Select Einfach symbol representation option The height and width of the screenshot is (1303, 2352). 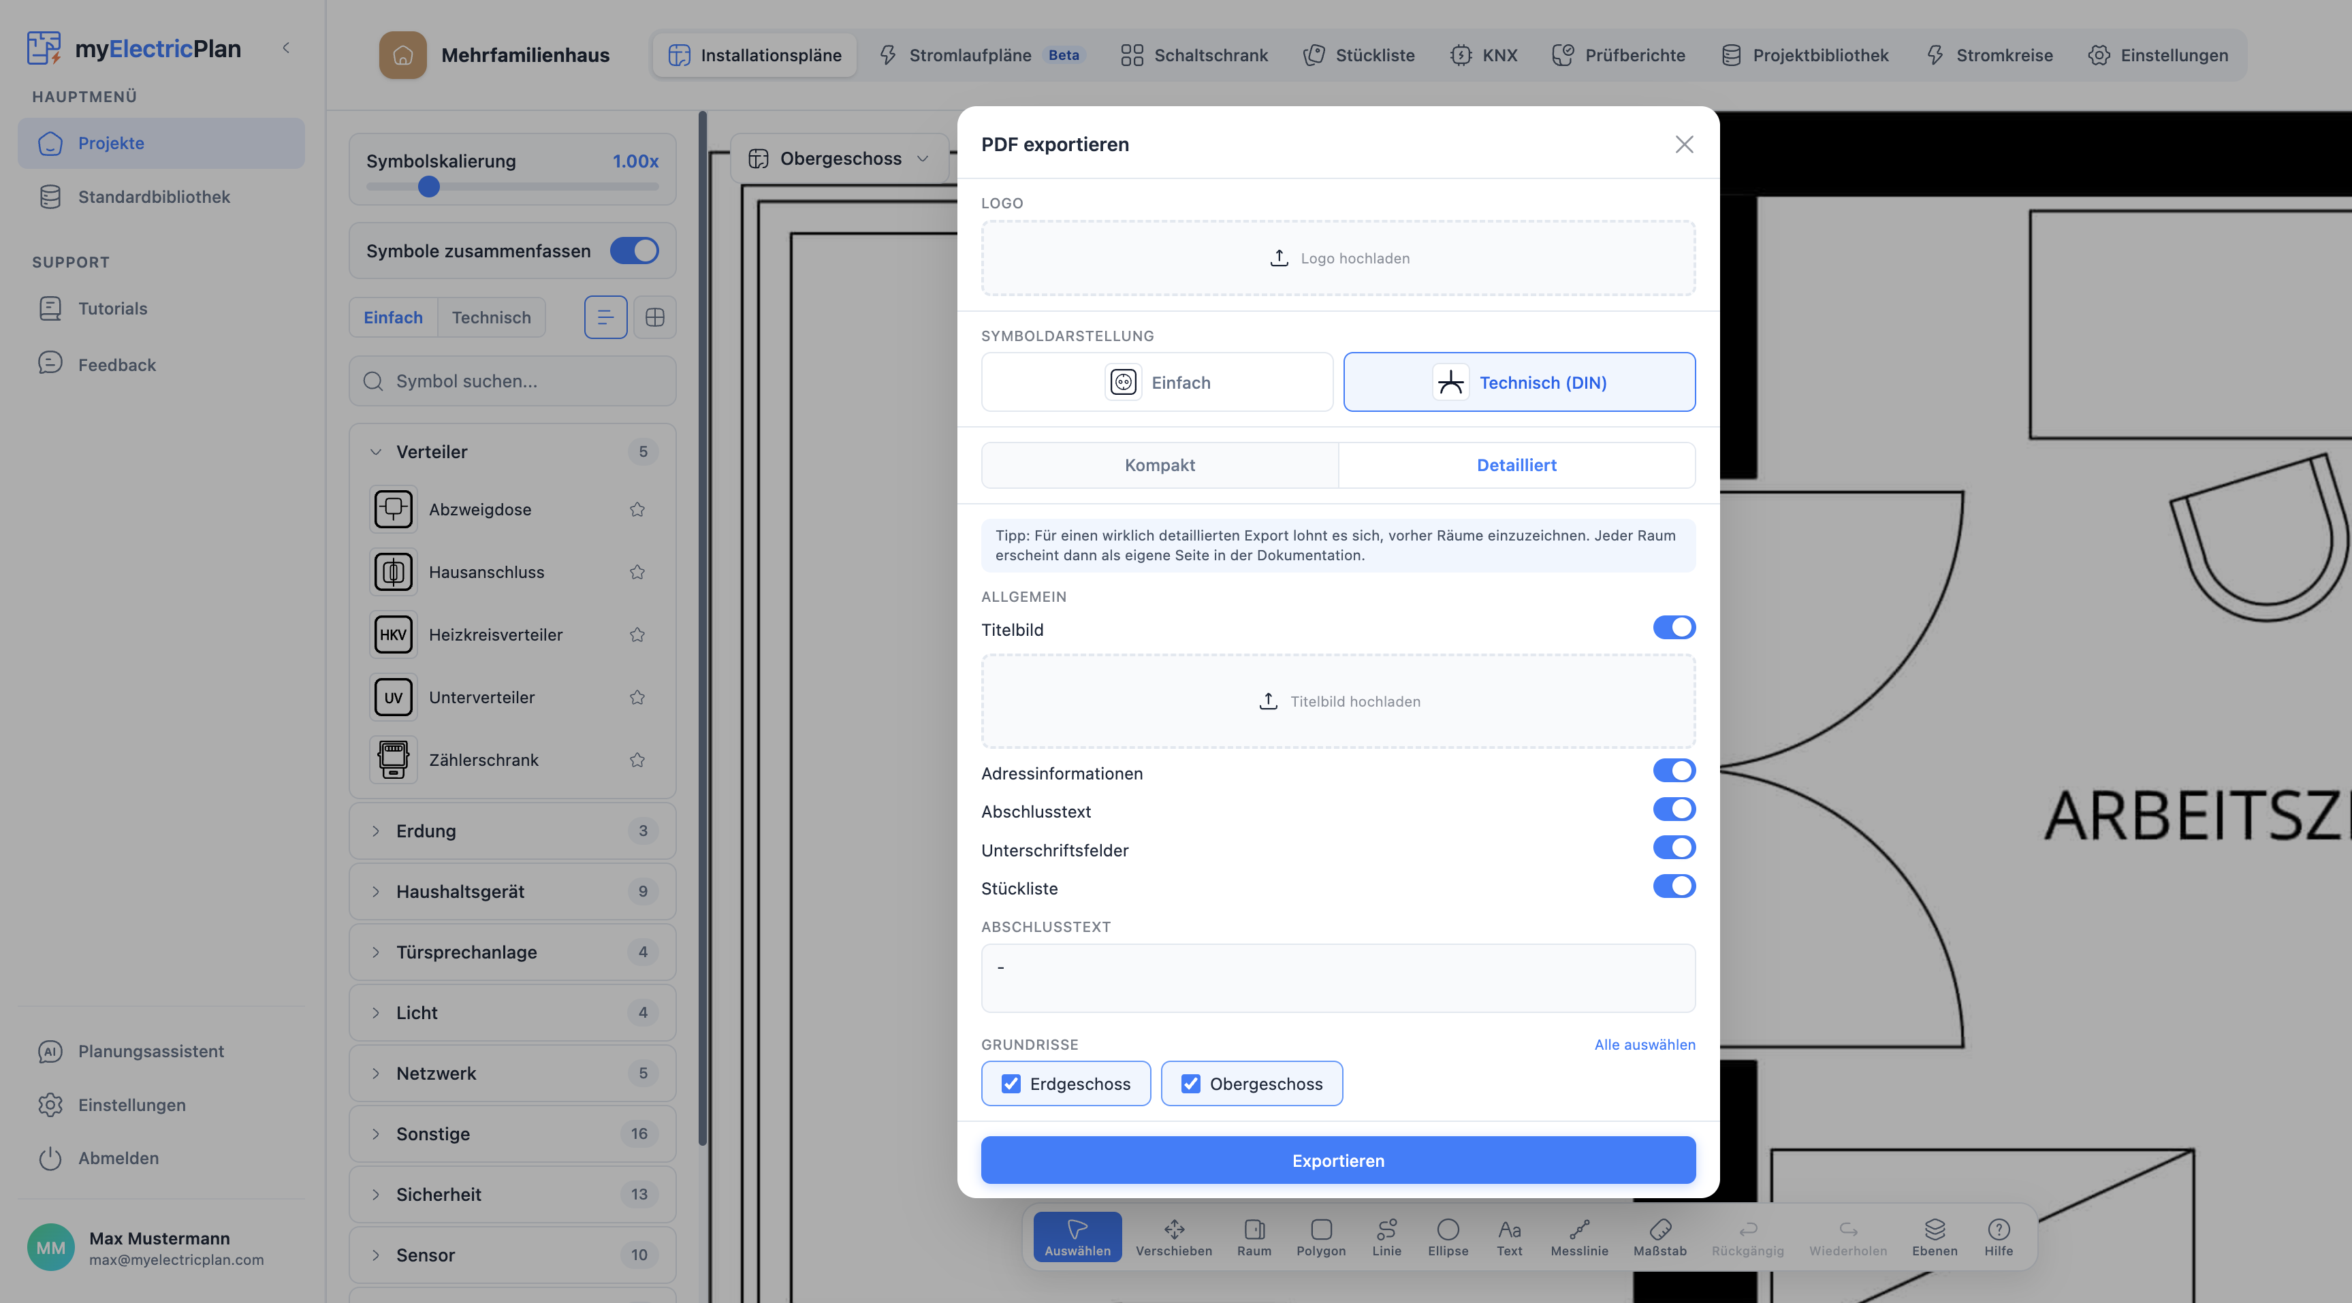(1157, 382)
